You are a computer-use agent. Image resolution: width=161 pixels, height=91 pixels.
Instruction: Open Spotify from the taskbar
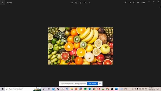tap(85, 89)
